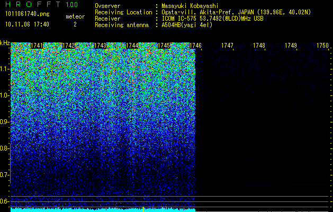Click antenna value A504HB(yagi 4el)
The width and height of the screenshot is (333, 212).
click(x=187, y=25)
